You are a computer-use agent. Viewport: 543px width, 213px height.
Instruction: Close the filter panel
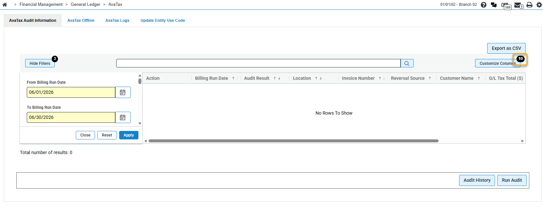coord(85,135)
